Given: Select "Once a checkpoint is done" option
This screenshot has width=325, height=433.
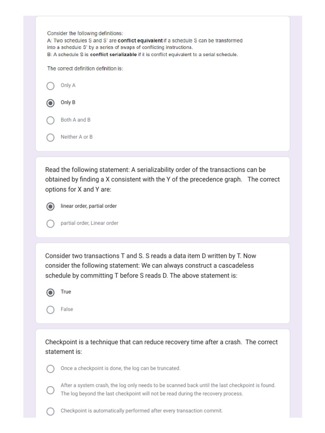Looking at the screenshot, I should coord(50,369).
